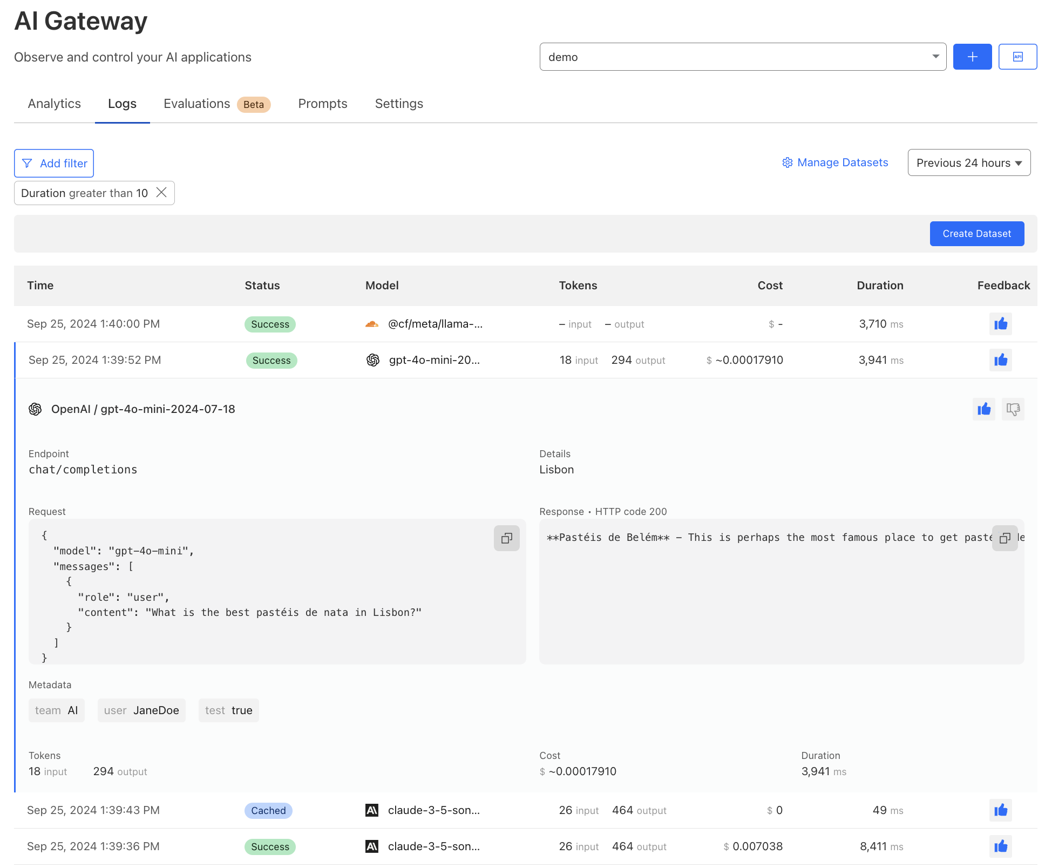Viewport: 1045px width, 868px height.
Task: Open the Settings tab
Action: (x=399, y=104)
